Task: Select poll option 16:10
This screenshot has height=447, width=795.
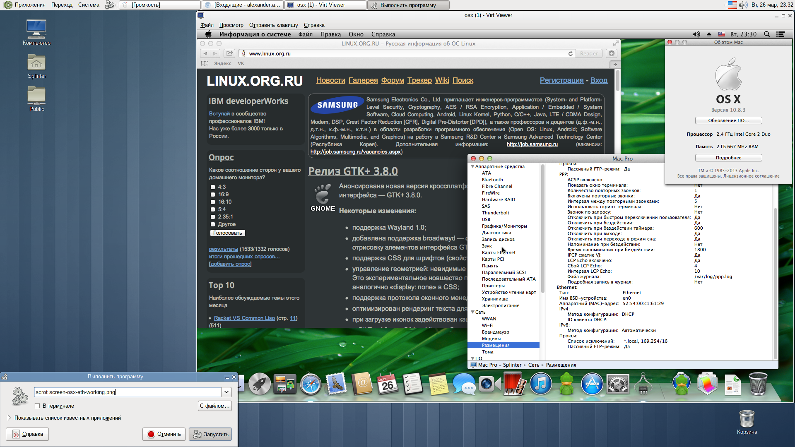Action: click(x=213, y=202)
